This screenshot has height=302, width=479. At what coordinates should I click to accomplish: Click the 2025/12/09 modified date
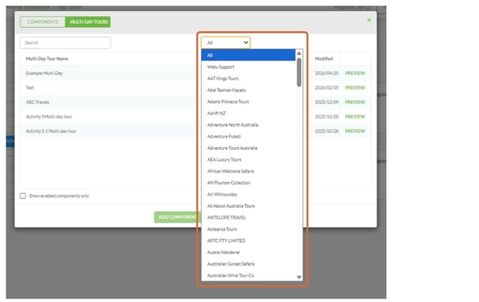coord(327,102)
